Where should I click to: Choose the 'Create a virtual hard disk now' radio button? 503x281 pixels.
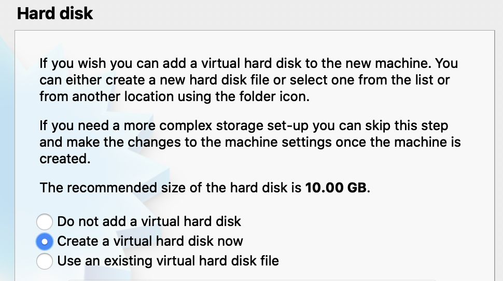[x=45, y=241]
